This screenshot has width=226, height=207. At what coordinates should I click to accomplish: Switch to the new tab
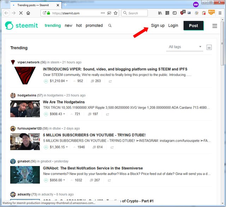point(69,25)
